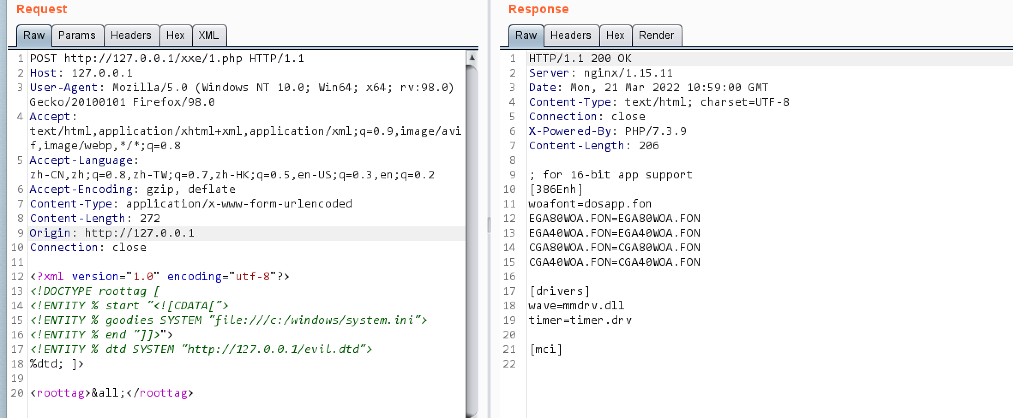This screenshot has height=418, width=1013.
Task: Click the HTTP/1.1 200 OK status line
Action: (580, 59)
